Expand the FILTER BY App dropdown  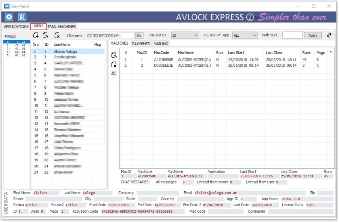pos(245,35)
